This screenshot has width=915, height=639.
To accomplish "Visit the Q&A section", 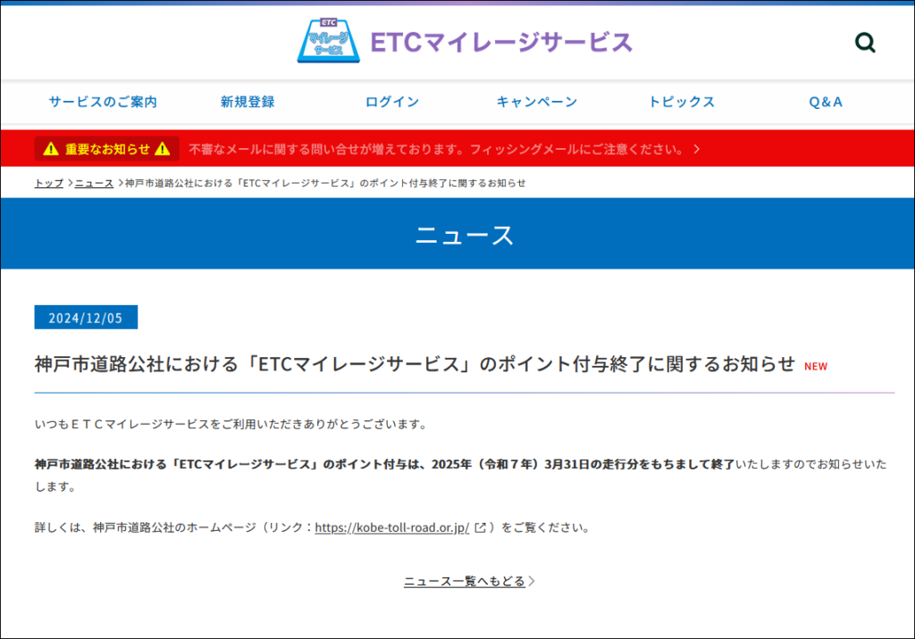I will click(x=826, y=102).
